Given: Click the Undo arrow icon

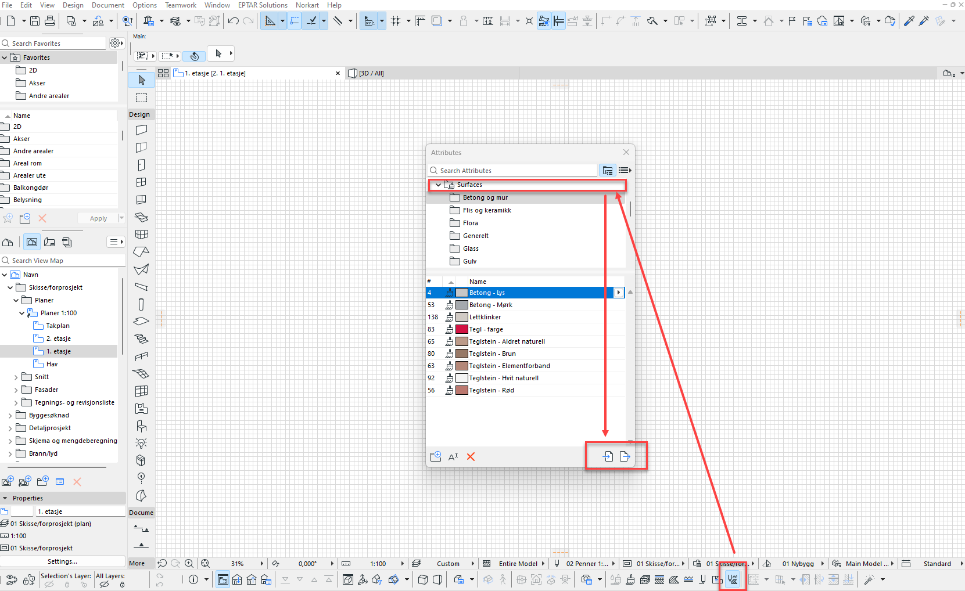Looking at the screenshot, I should (233, 21).
